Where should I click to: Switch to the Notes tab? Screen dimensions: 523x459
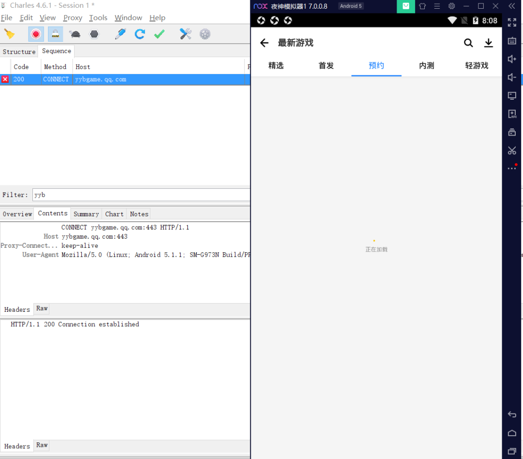tap(139, 214)
